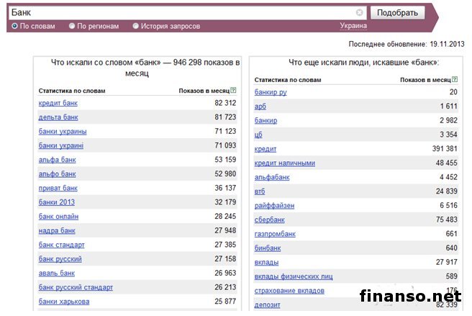Select the "По регионам" radio button
The width and height of the screenshot is (472, 316).
tap(72, 27)
